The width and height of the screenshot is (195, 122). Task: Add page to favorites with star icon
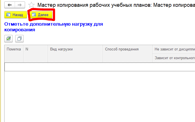[x=31, y=5]
